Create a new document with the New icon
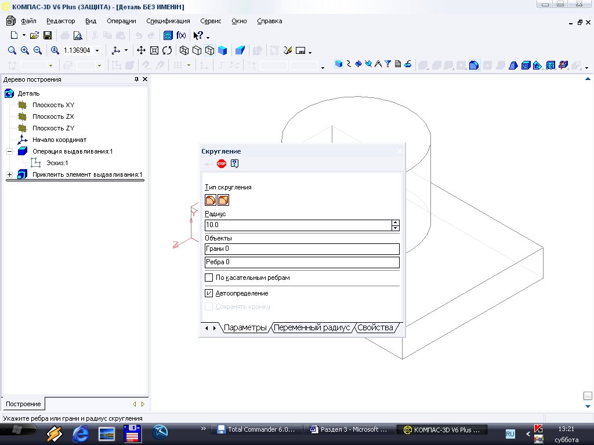Image resolution: width=594 pixels, height=445 pixels. pyautogui.click(x=14, y=35)
